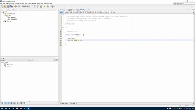Open the Navigator Members view dropdown
Image resolution: width=195 pixels, height=110 pixels.
coord(15,60)
